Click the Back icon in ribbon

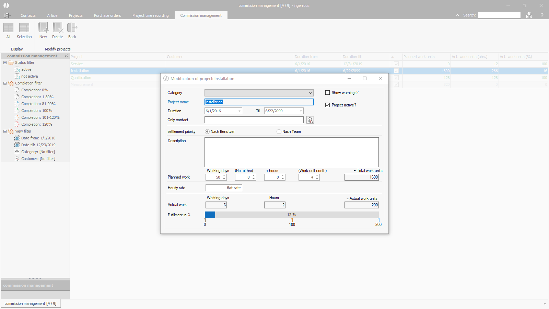click(x=72, y=28)
